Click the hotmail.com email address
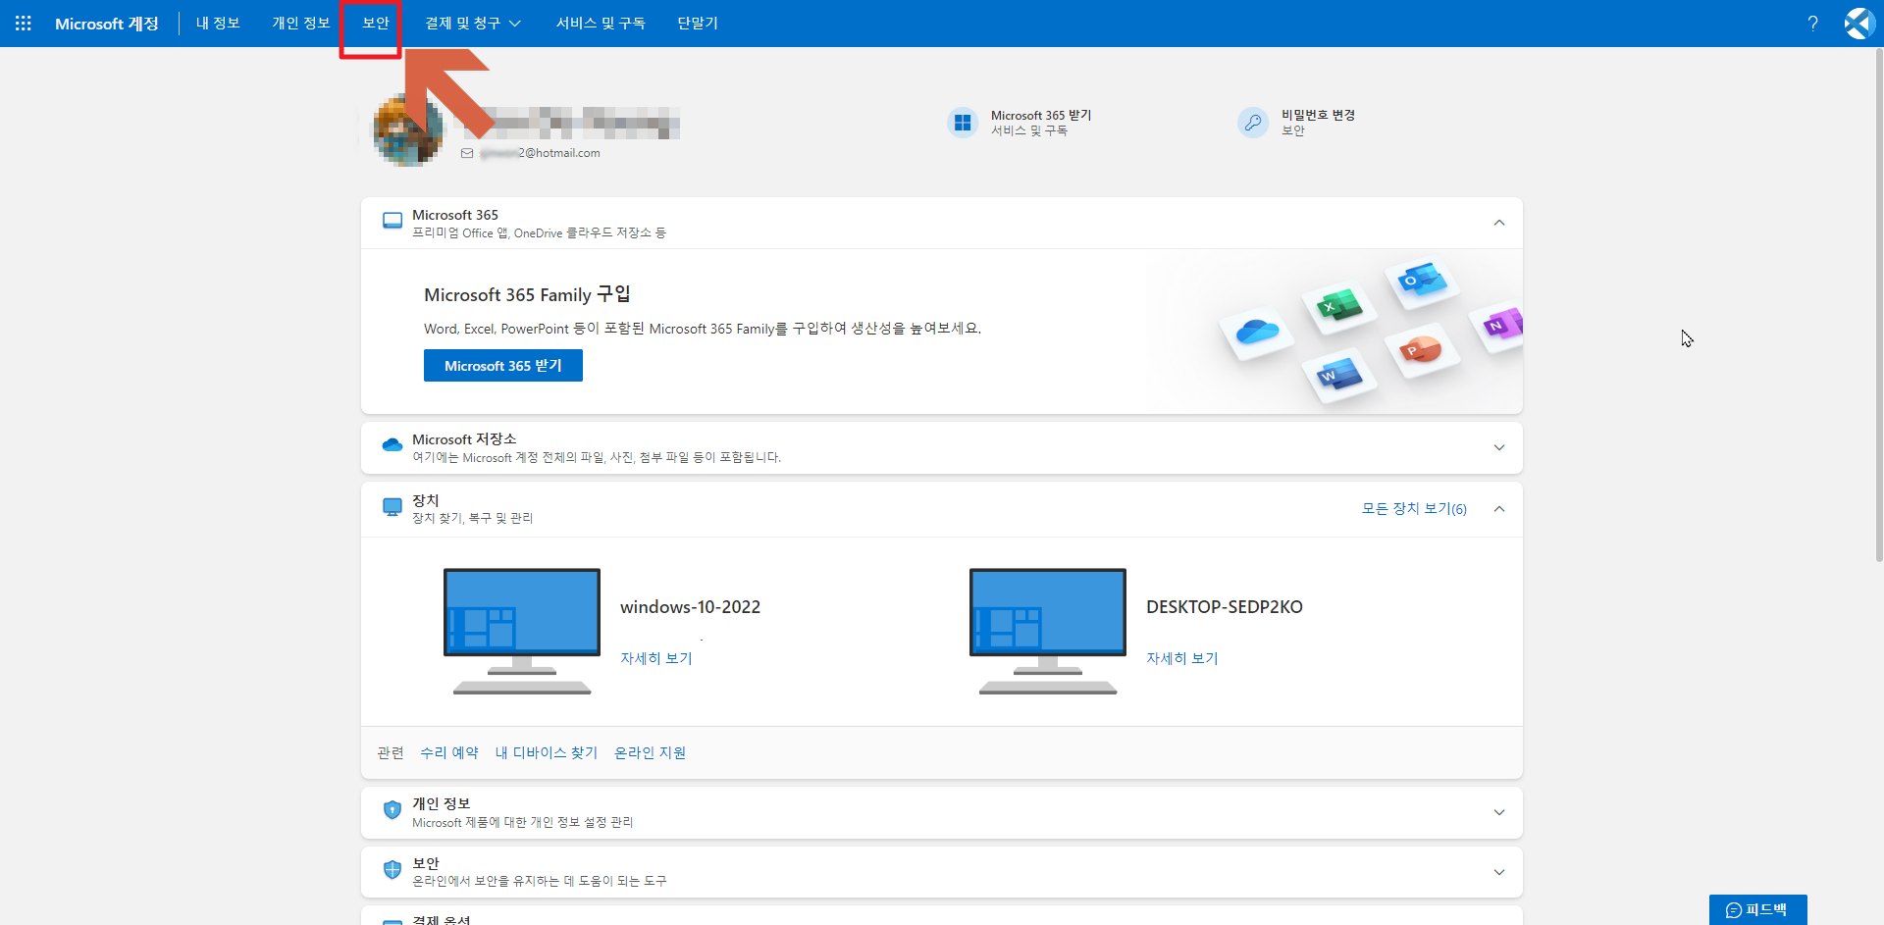Image resolution: width=1884 pixels, height=925 pixels. 541,153
